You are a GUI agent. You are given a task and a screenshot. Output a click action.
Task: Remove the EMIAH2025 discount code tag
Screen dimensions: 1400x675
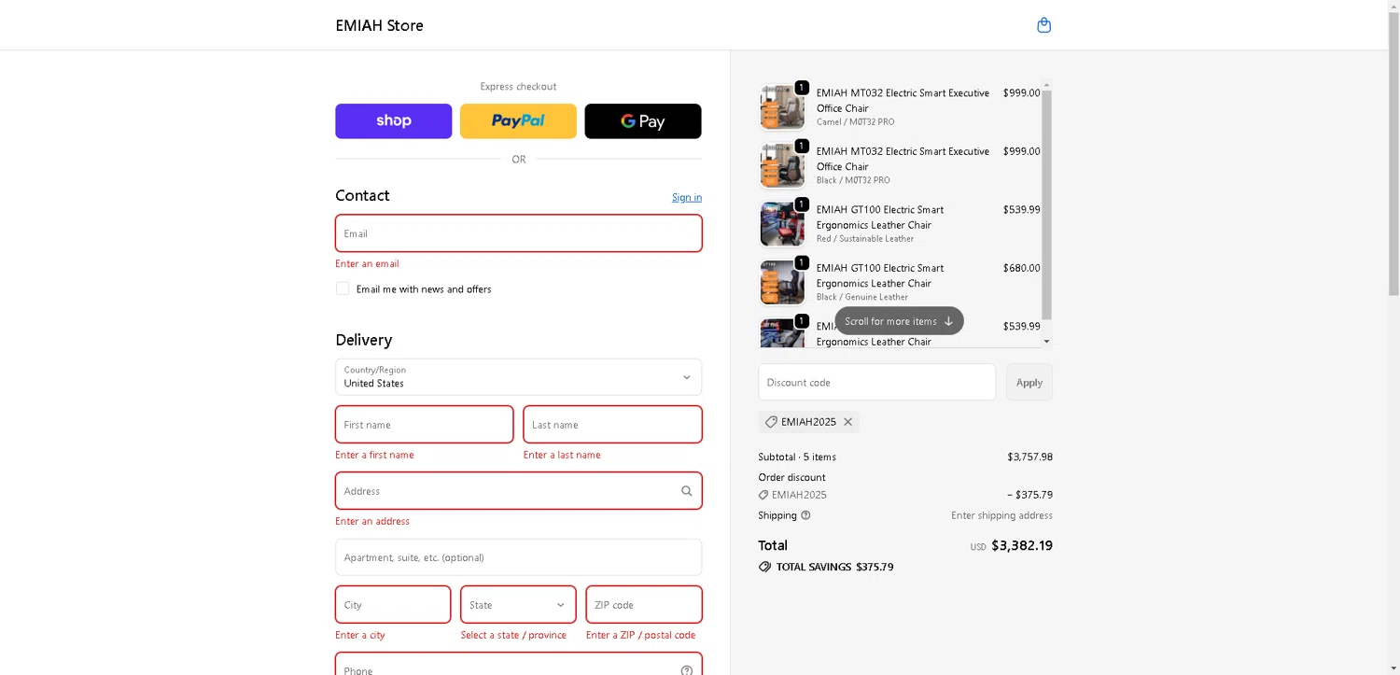pos(847,422)
